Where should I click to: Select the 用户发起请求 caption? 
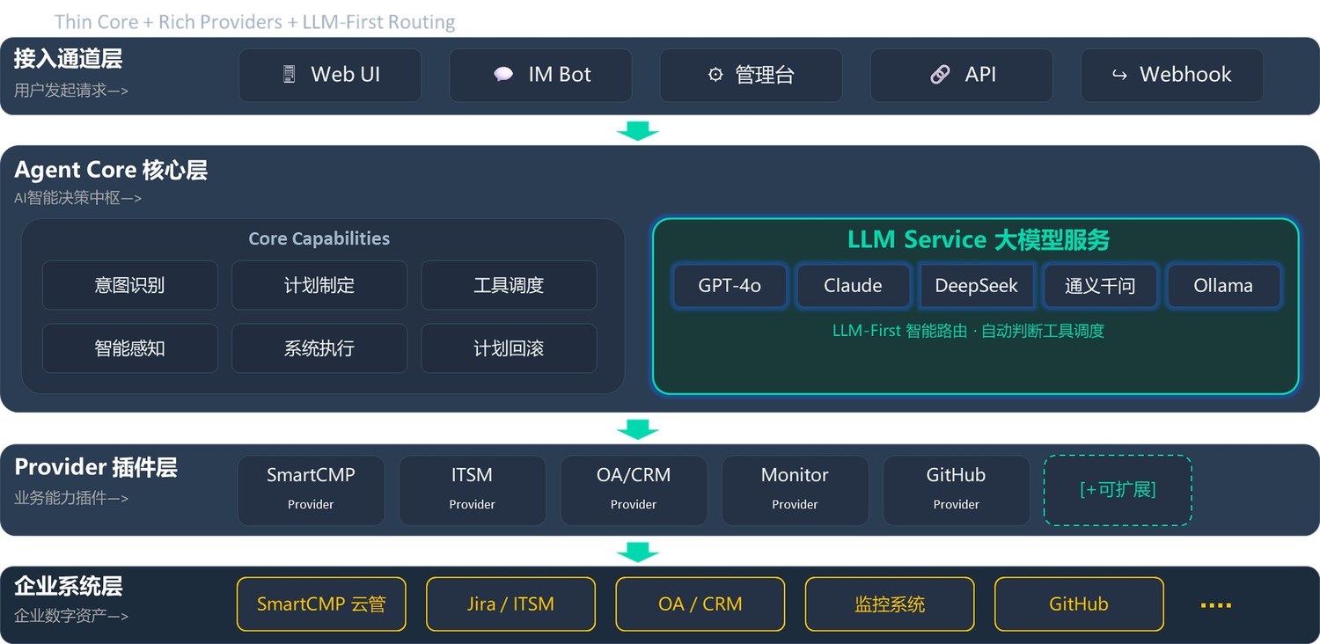(x=71, y=90)
